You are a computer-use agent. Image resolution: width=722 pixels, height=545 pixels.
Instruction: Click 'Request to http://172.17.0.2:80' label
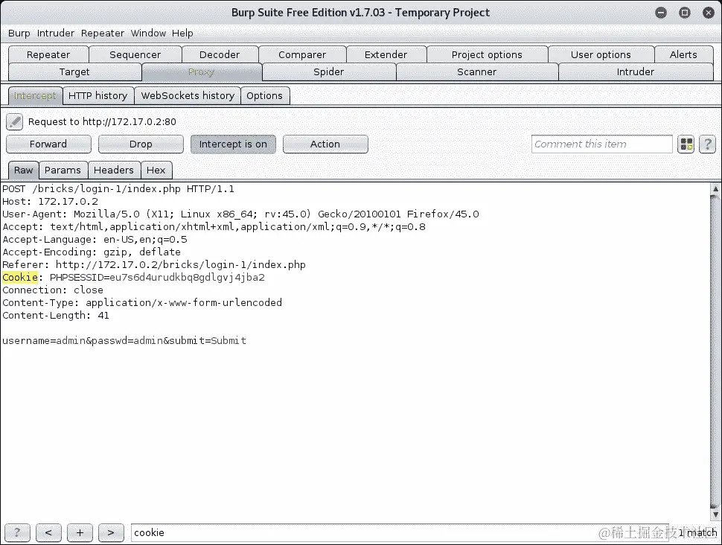(102, 121)
